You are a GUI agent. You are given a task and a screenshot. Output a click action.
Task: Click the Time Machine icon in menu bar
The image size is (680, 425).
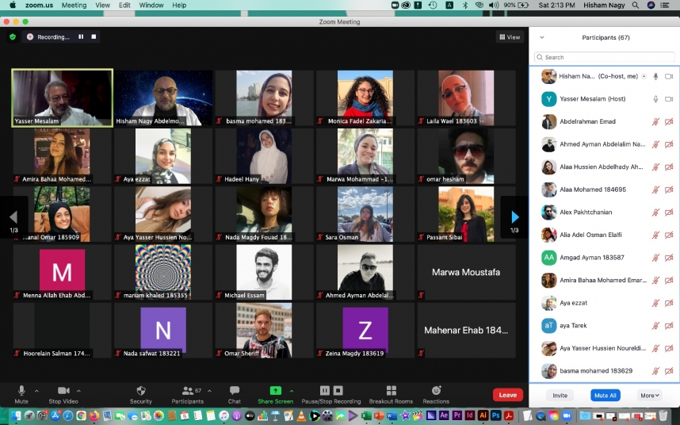coord(433,6)
